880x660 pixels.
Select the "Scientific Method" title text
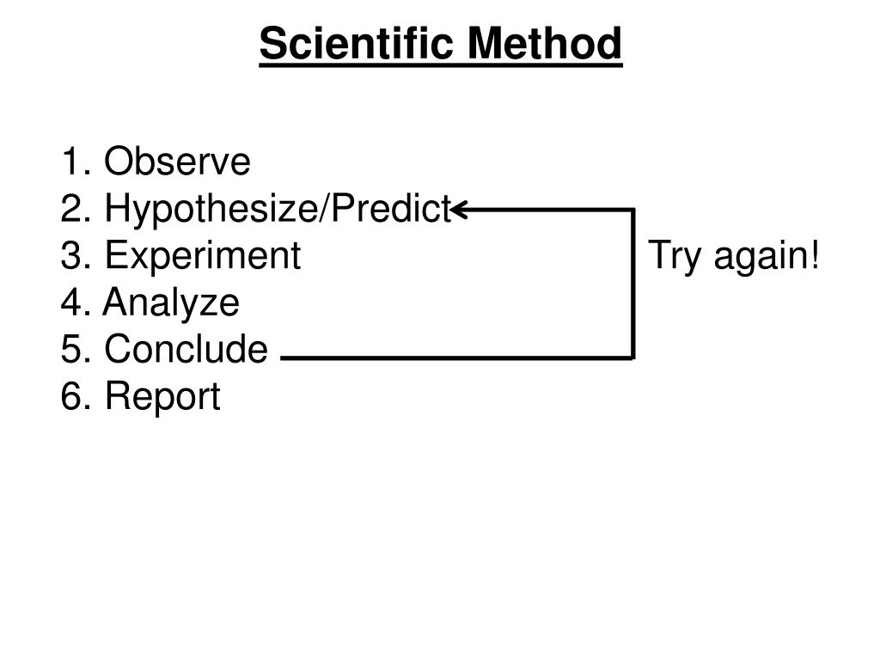tap(441, 43)
